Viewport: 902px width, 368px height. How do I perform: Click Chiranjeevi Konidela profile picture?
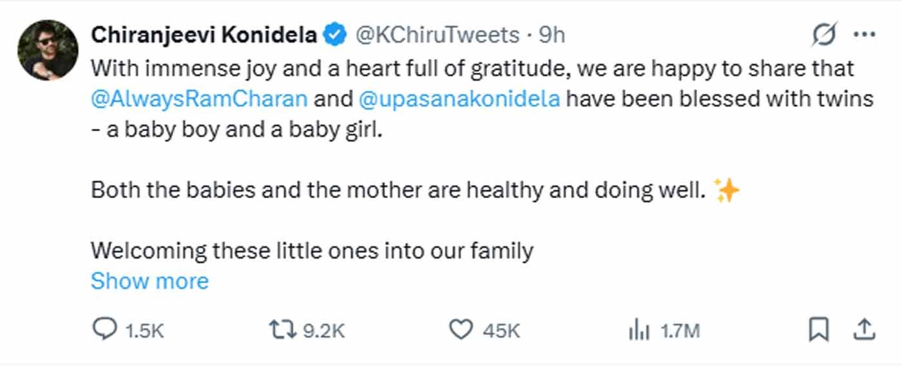(x=48, y=50)
